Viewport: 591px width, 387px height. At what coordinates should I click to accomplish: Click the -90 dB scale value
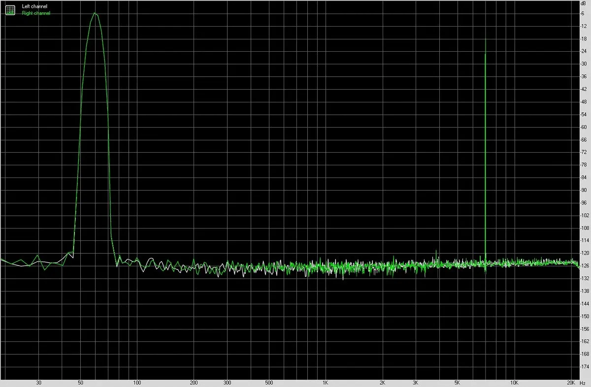(x=584, y=190)
